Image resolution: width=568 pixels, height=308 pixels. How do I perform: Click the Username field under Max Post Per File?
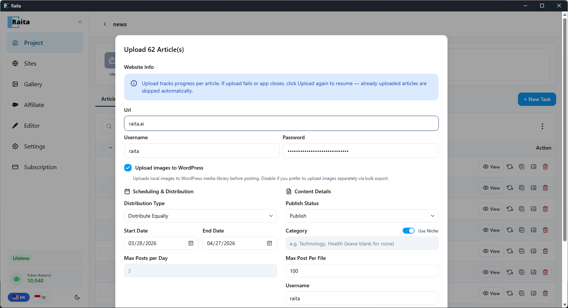(362, 298)
